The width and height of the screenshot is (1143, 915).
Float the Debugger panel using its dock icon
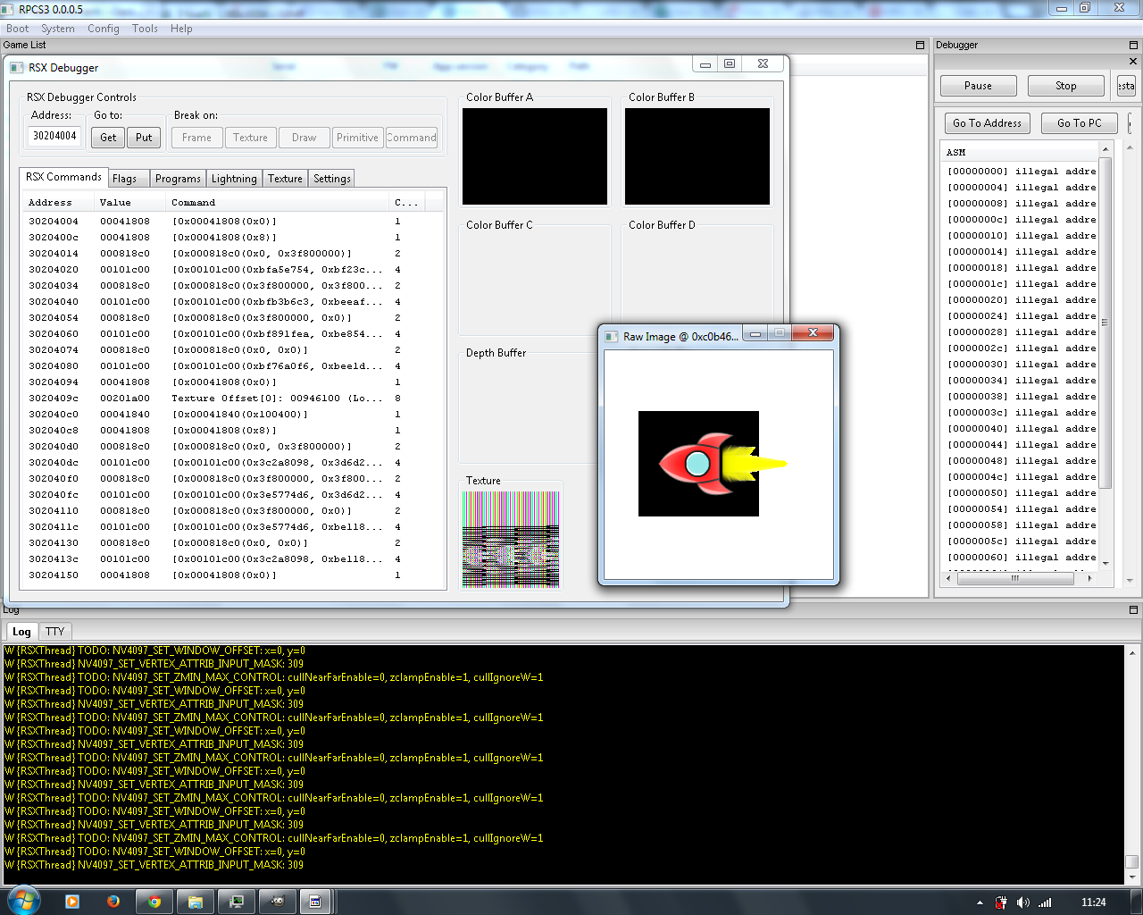tap(1133, 45)
